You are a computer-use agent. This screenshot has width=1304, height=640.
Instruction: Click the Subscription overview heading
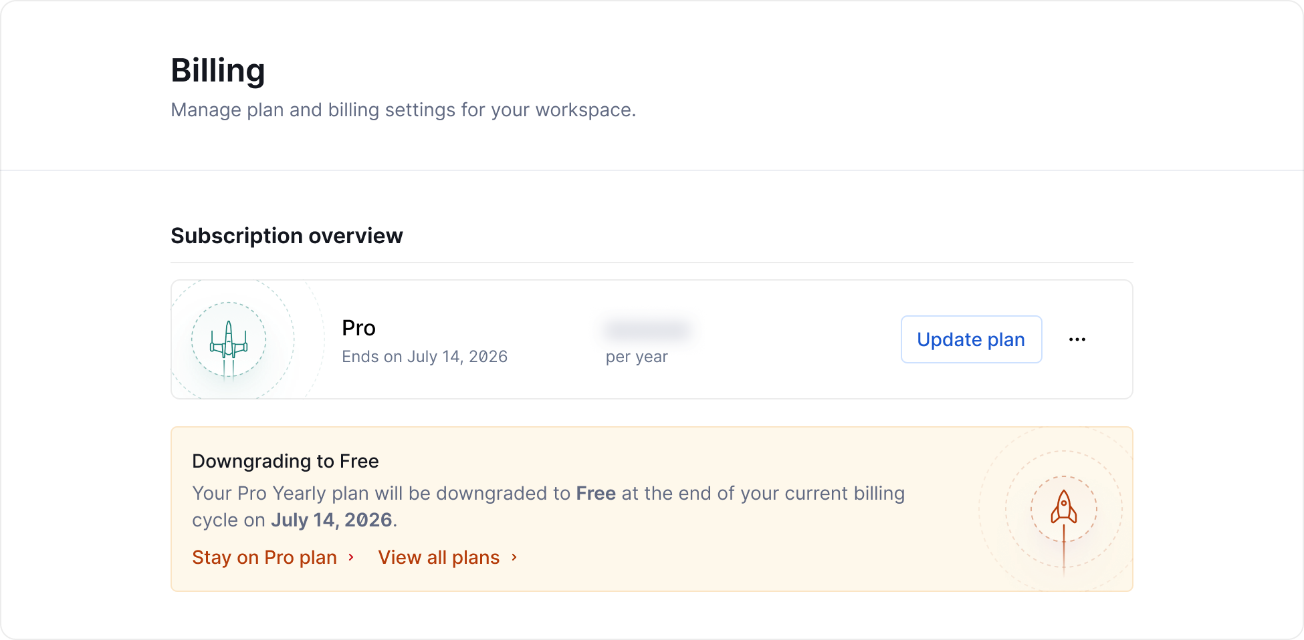(x=287, y=235)
